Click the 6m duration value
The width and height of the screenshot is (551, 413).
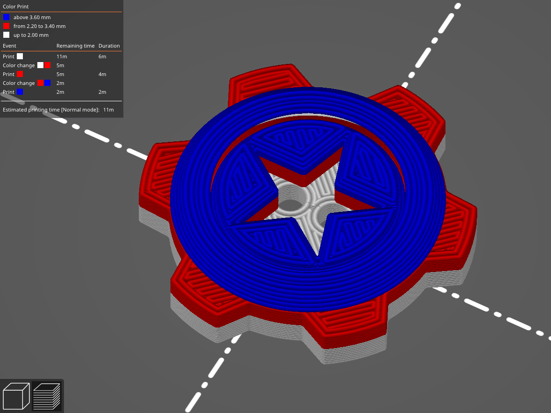102,56
